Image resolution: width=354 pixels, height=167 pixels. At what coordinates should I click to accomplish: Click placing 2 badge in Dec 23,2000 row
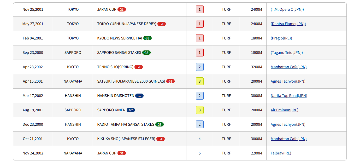coord(200,124)
